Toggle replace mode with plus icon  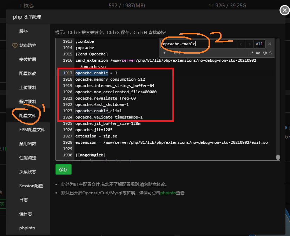(x=164, y=53)
